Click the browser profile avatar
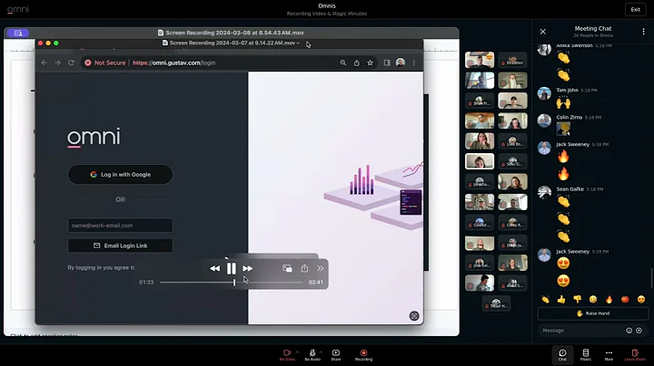 click(401, 63)
